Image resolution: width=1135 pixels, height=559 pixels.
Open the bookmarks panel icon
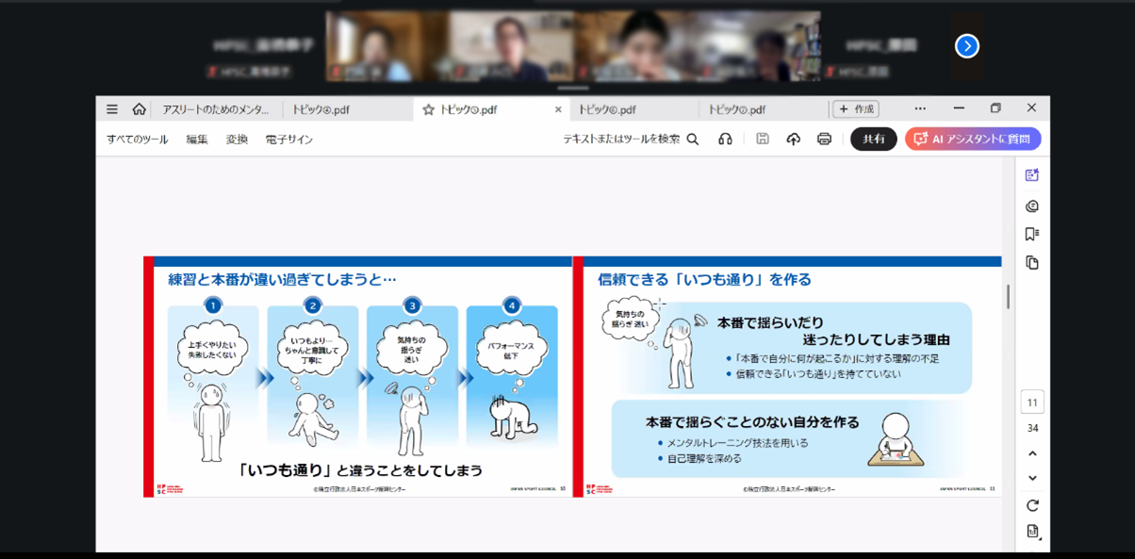coord(1032,235)
